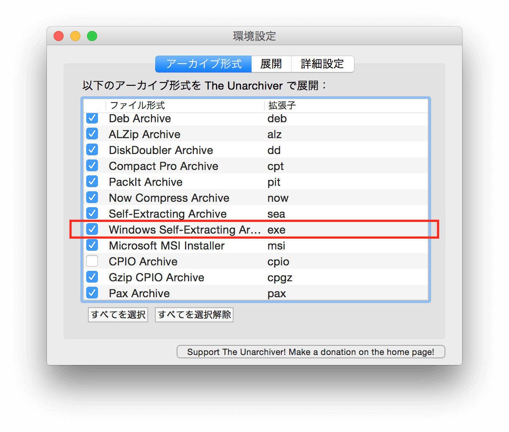Click the pit extension cell
The image size is (509, 432).
274,183
